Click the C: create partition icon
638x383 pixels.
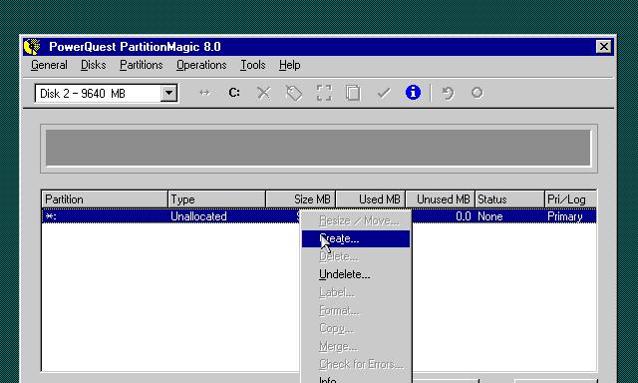coord(234,93)
